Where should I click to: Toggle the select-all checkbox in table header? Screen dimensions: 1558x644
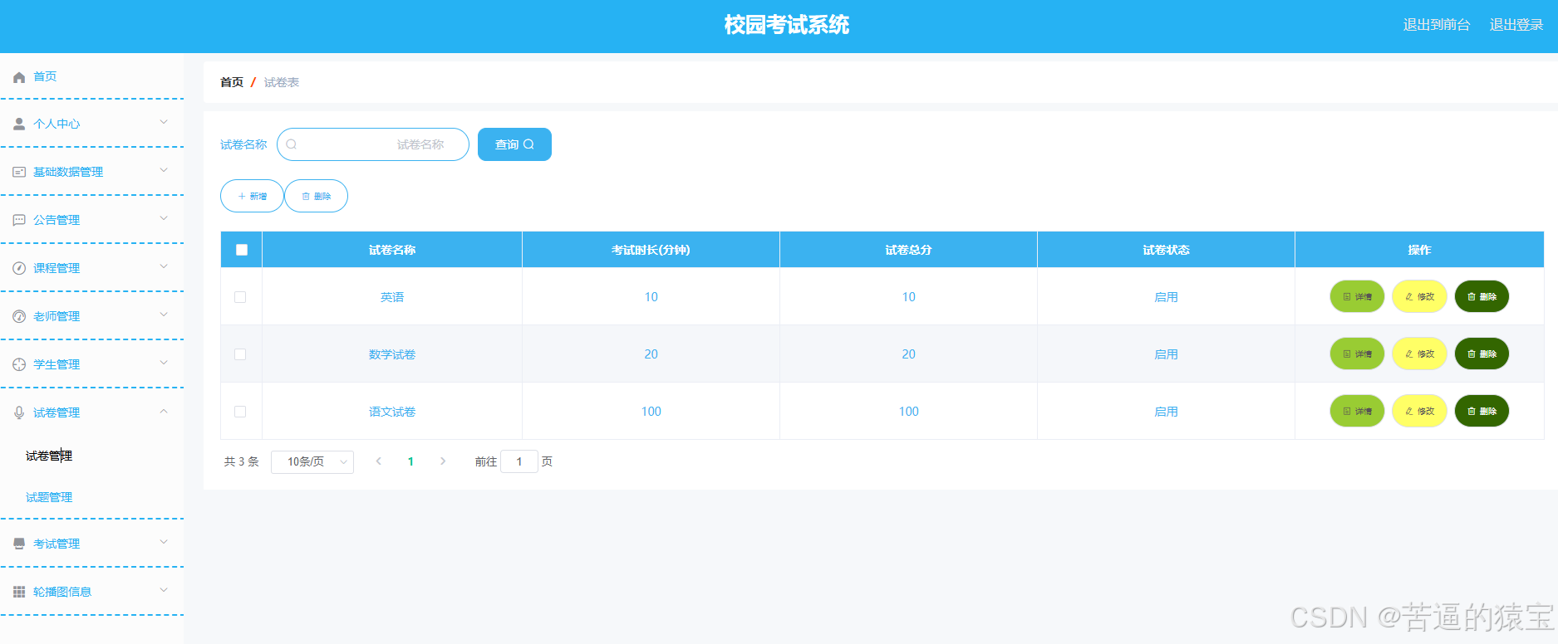coord(242,250)
